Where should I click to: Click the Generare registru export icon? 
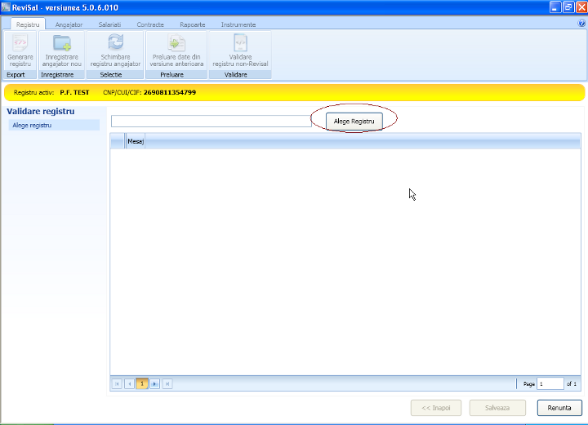[20, 51]
